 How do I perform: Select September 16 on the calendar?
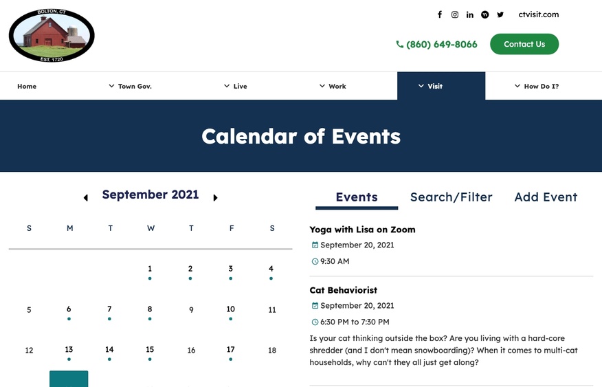pos(191,350)
